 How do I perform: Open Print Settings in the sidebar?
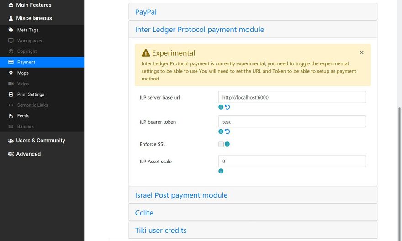click(31, 94)
